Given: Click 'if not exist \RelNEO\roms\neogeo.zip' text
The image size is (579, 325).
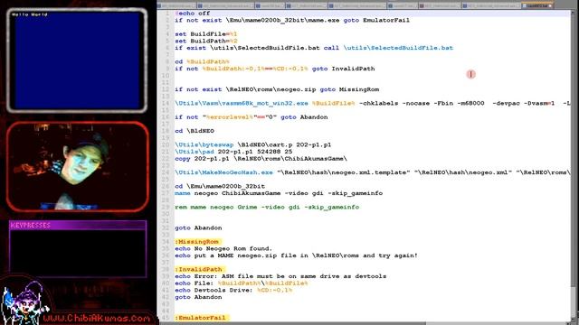Looking at the screenshot, I should (245, 89).
